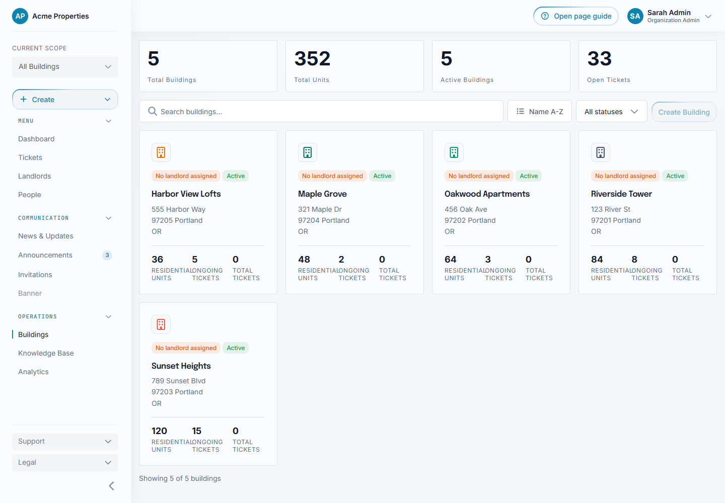This screenshot has width=725, height=503.
Task: Open the People page
Action: [30, 195]
